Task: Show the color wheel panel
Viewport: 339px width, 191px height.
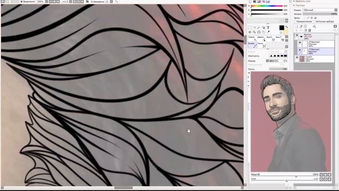Action: pyautogui.click(x=250, y=2)
